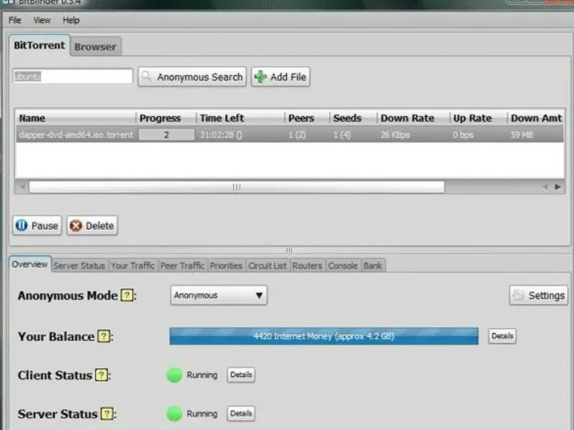
Task: Delete the selected torrent
Action: pos(92,226)
